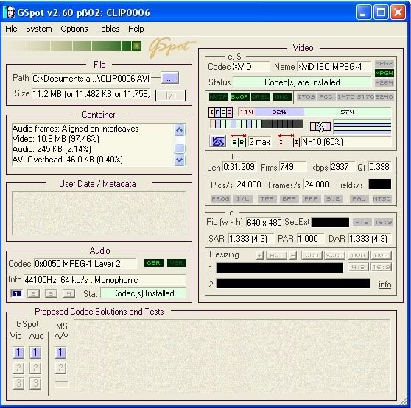Screen dimensions: 411x408
Task: Open the File menu
Action: click(11, 29)
